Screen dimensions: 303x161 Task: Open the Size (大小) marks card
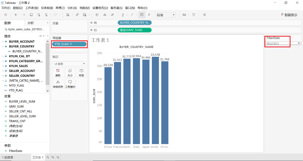click(x=70, y=72)
